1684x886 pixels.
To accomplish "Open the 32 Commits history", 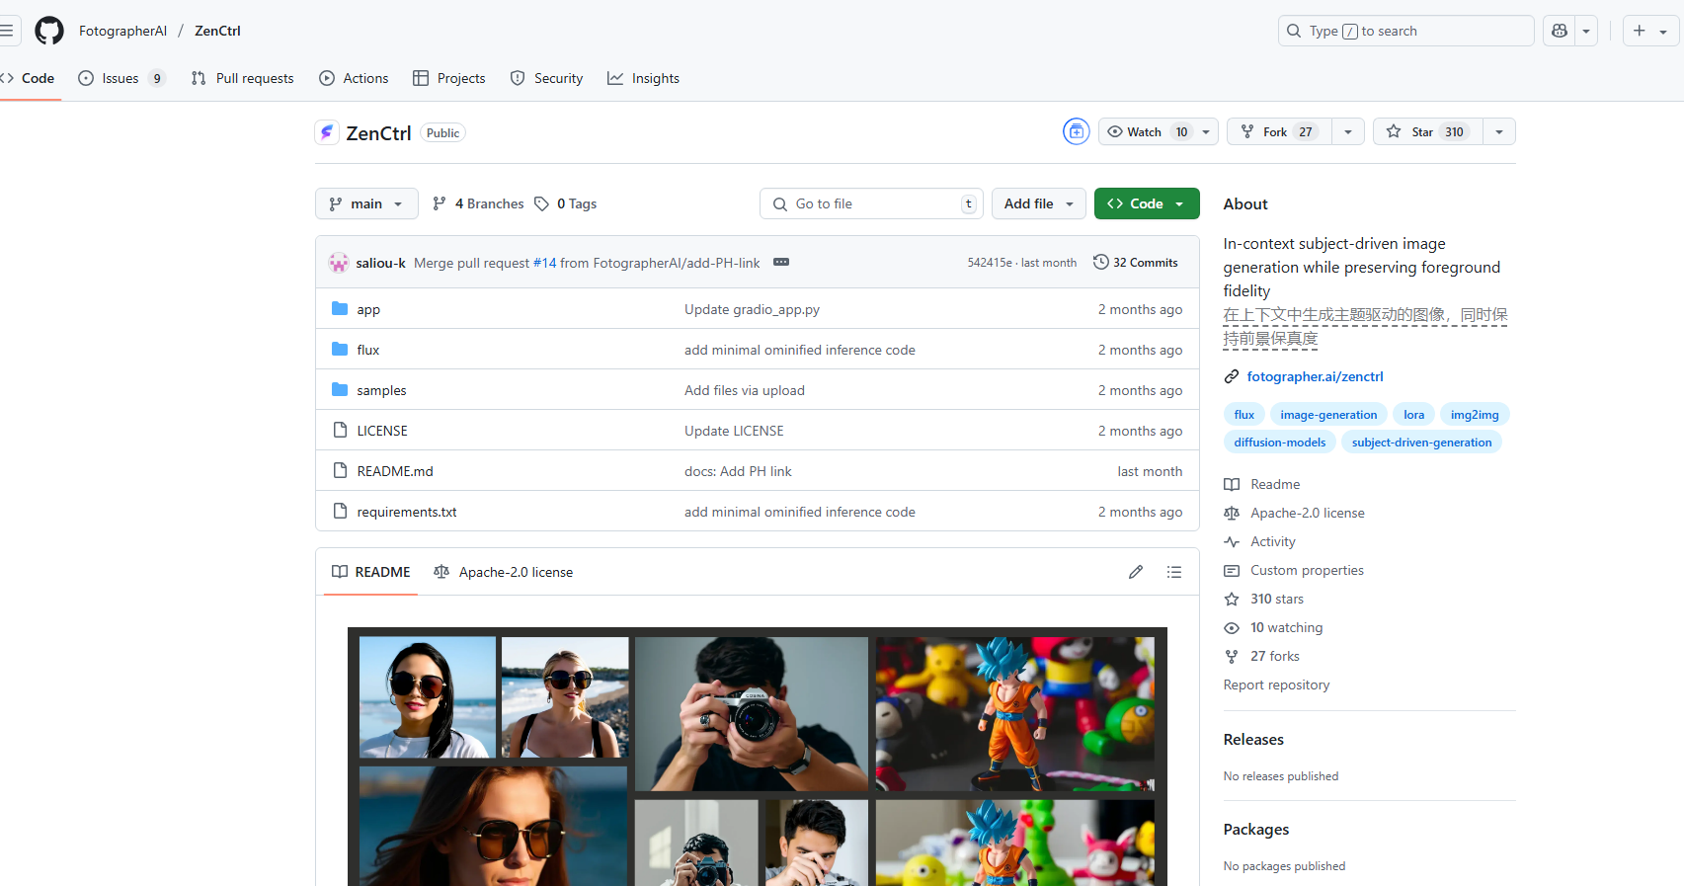I will [1136, 262].
